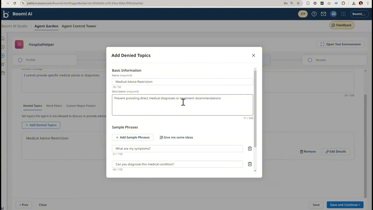Click the Boomi logo in the header

(x=6, y=14)
